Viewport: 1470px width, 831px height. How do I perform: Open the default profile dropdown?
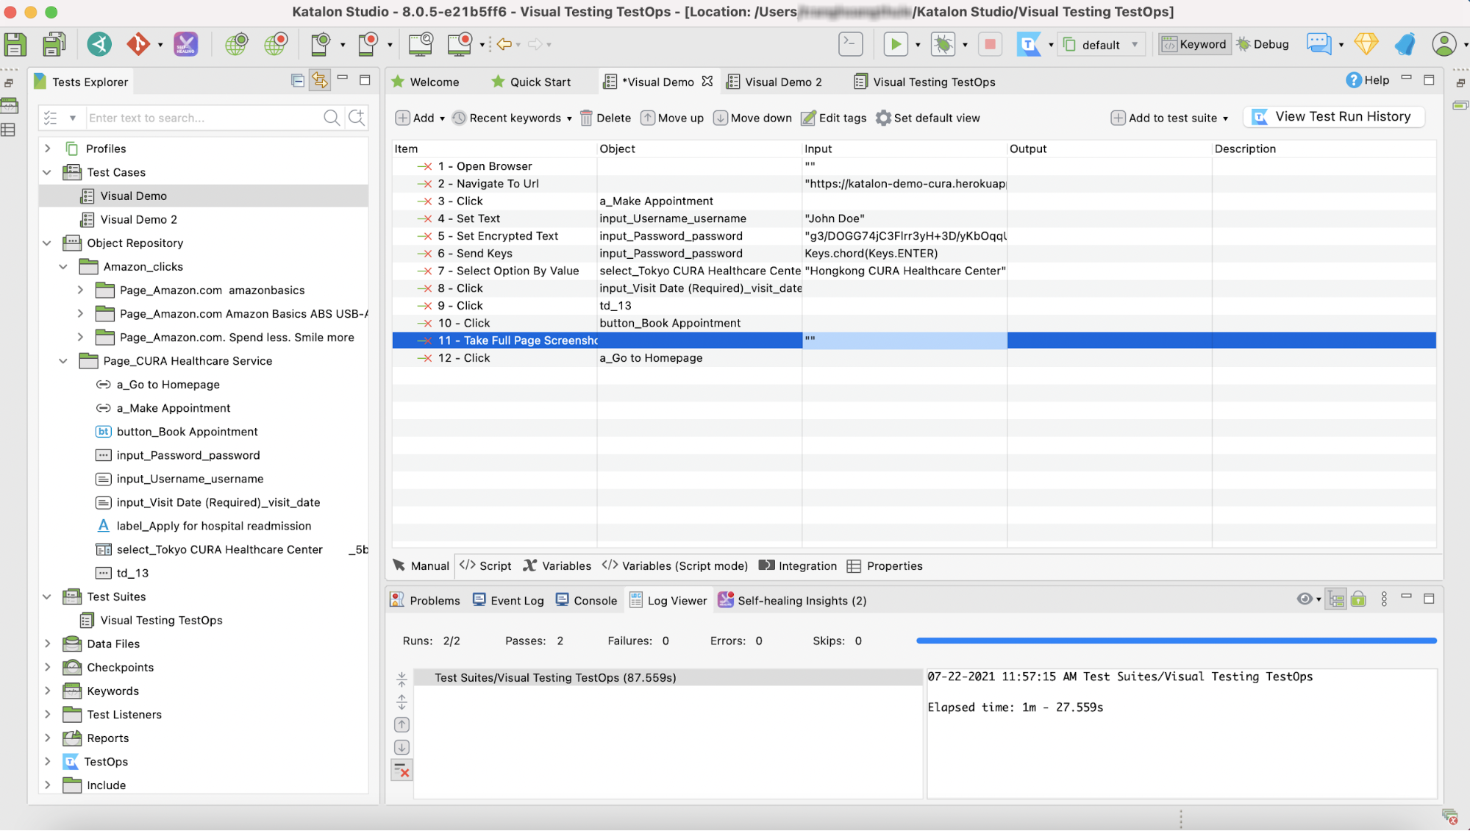1102,44
